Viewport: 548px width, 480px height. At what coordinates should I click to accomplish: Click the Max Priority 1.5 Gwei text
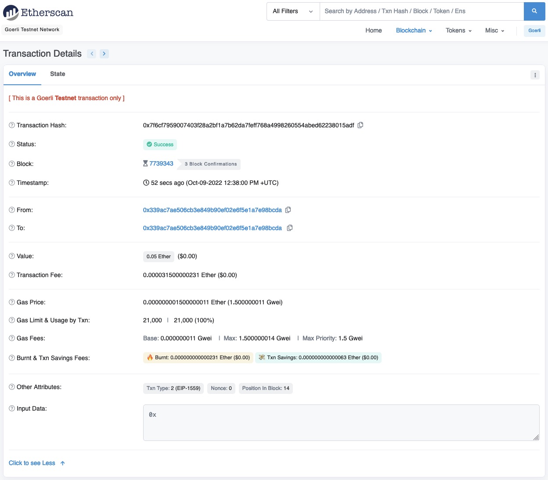pos(332,338)
